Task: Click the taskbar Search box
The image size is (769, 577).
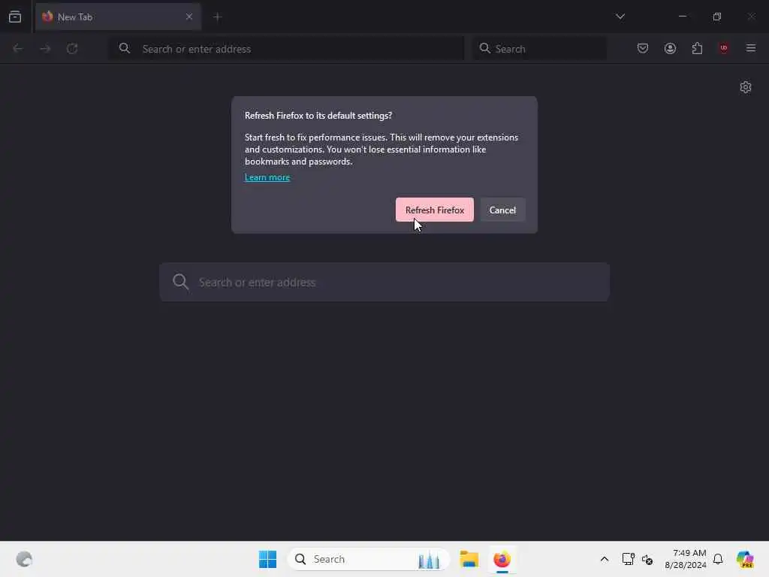Action: tap(369, 559)
